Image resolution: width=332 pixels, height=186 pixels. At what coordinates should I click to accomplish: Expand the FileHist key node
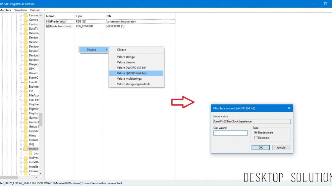point(21,100)
